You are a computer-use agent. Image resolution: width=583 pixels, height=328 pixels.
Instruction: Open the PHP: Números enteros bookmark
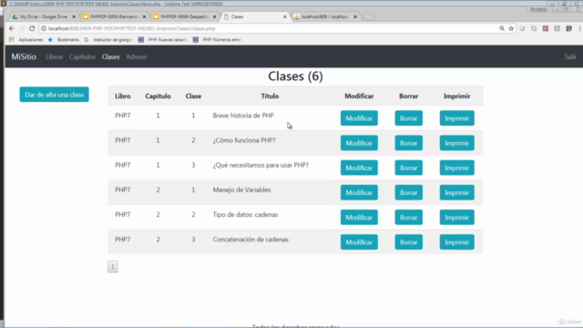[x=217, y=39]
